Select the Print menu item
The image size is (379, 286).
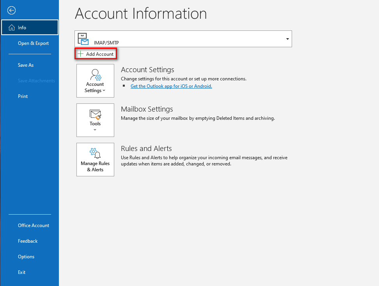pos(23,96)
